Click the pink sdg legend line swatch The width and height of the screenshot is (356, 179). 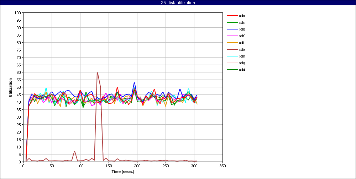coord(232,63)
